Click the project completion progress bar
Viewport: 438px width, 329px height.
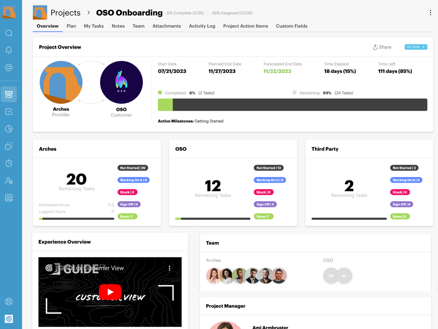[x=292, y=105]
